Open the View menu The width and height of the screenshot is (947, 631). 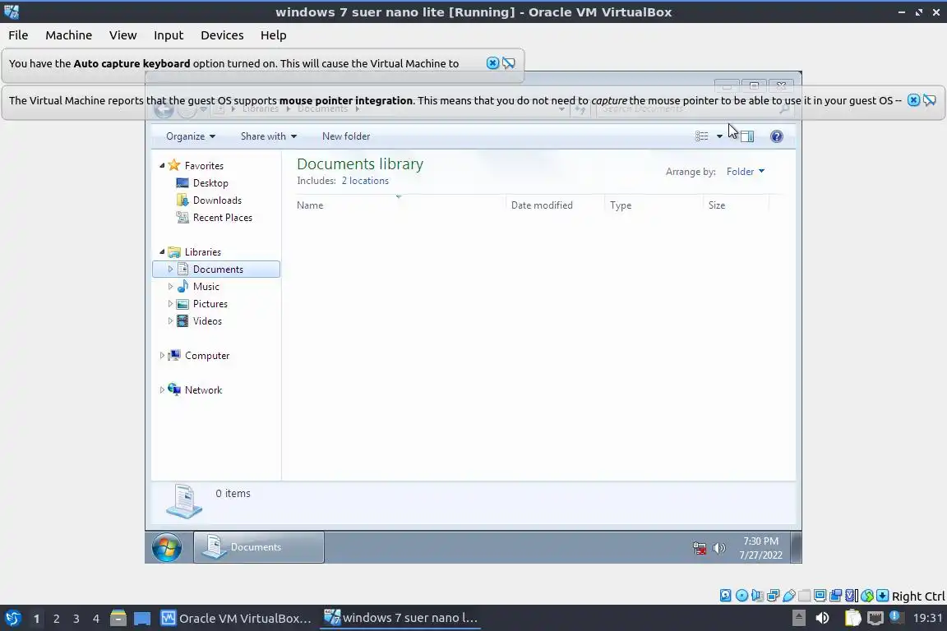click(122, 35)
